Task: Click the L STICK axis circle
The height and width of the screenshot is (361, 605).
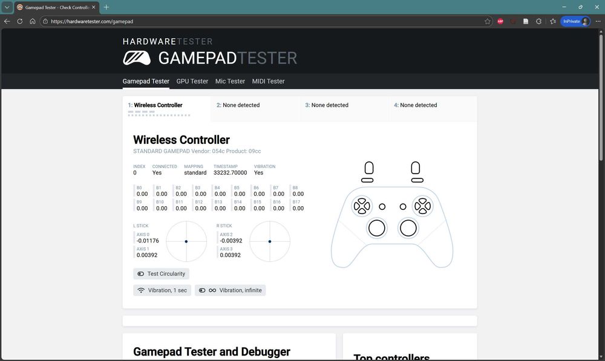Action: 186,241
